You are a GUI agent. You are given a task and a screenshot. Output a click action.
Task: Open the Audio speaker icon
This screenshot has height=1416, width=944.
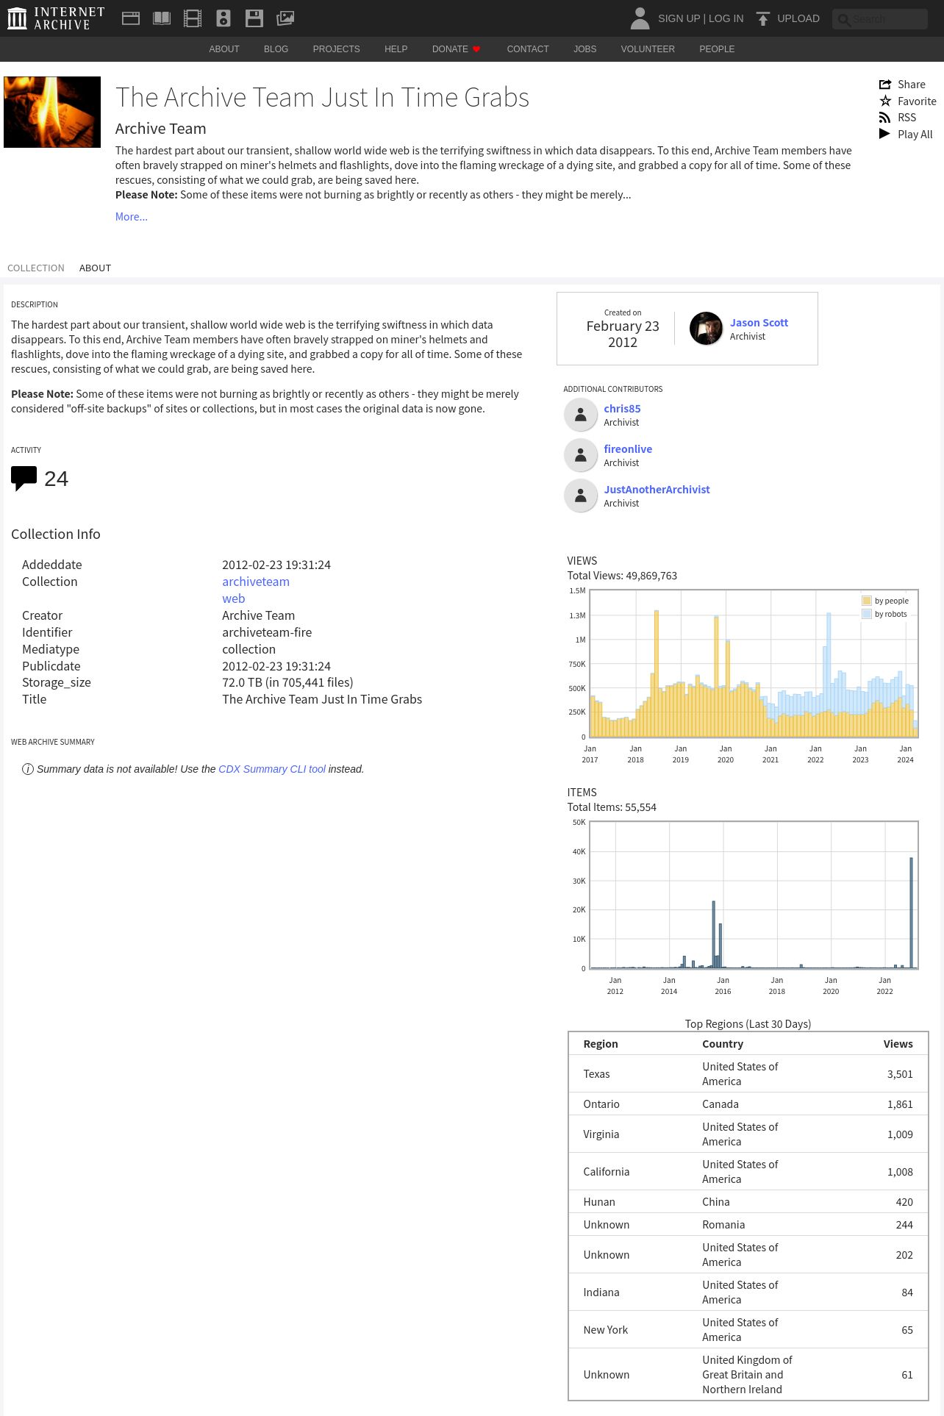[x=224, y=18]
